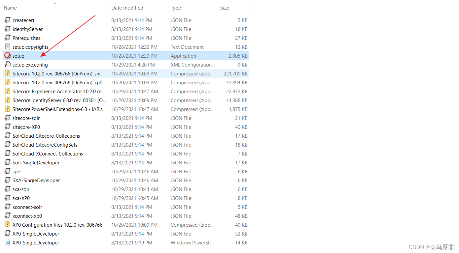This screenshot has width=459, height=253.
Task: Select the file name 'Solr-SingleDeveloper'
Action: click(36, 163)
